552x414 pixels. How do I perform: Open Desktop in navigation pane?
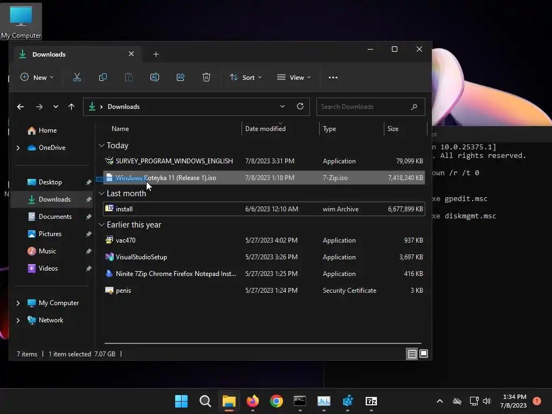point(50,182)
